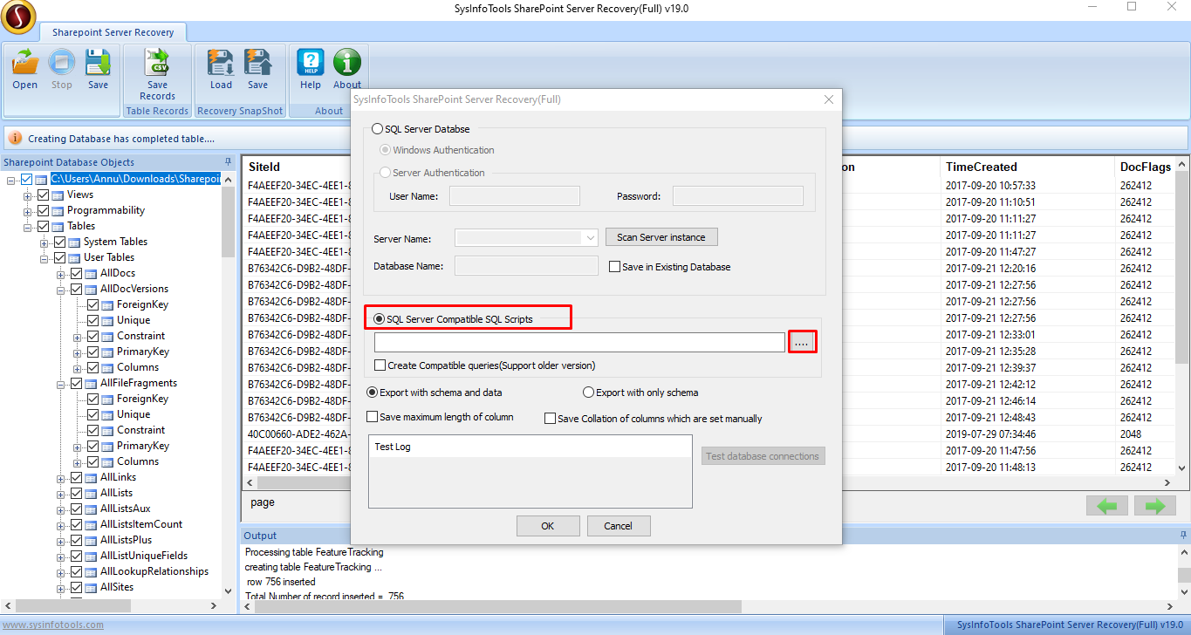Viewport: 1191px width, 635px height.
Task: Expand the AllListsPlus tree node
Action: 61,540
